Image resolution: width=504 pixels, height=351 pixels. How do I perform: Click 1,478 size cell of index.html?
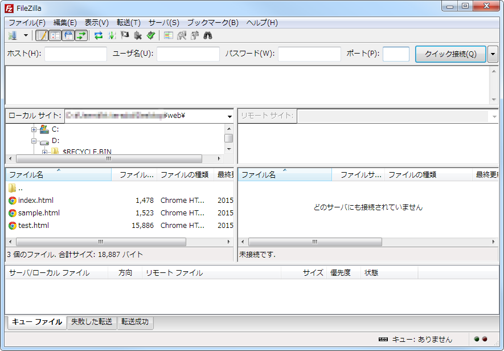145,201
